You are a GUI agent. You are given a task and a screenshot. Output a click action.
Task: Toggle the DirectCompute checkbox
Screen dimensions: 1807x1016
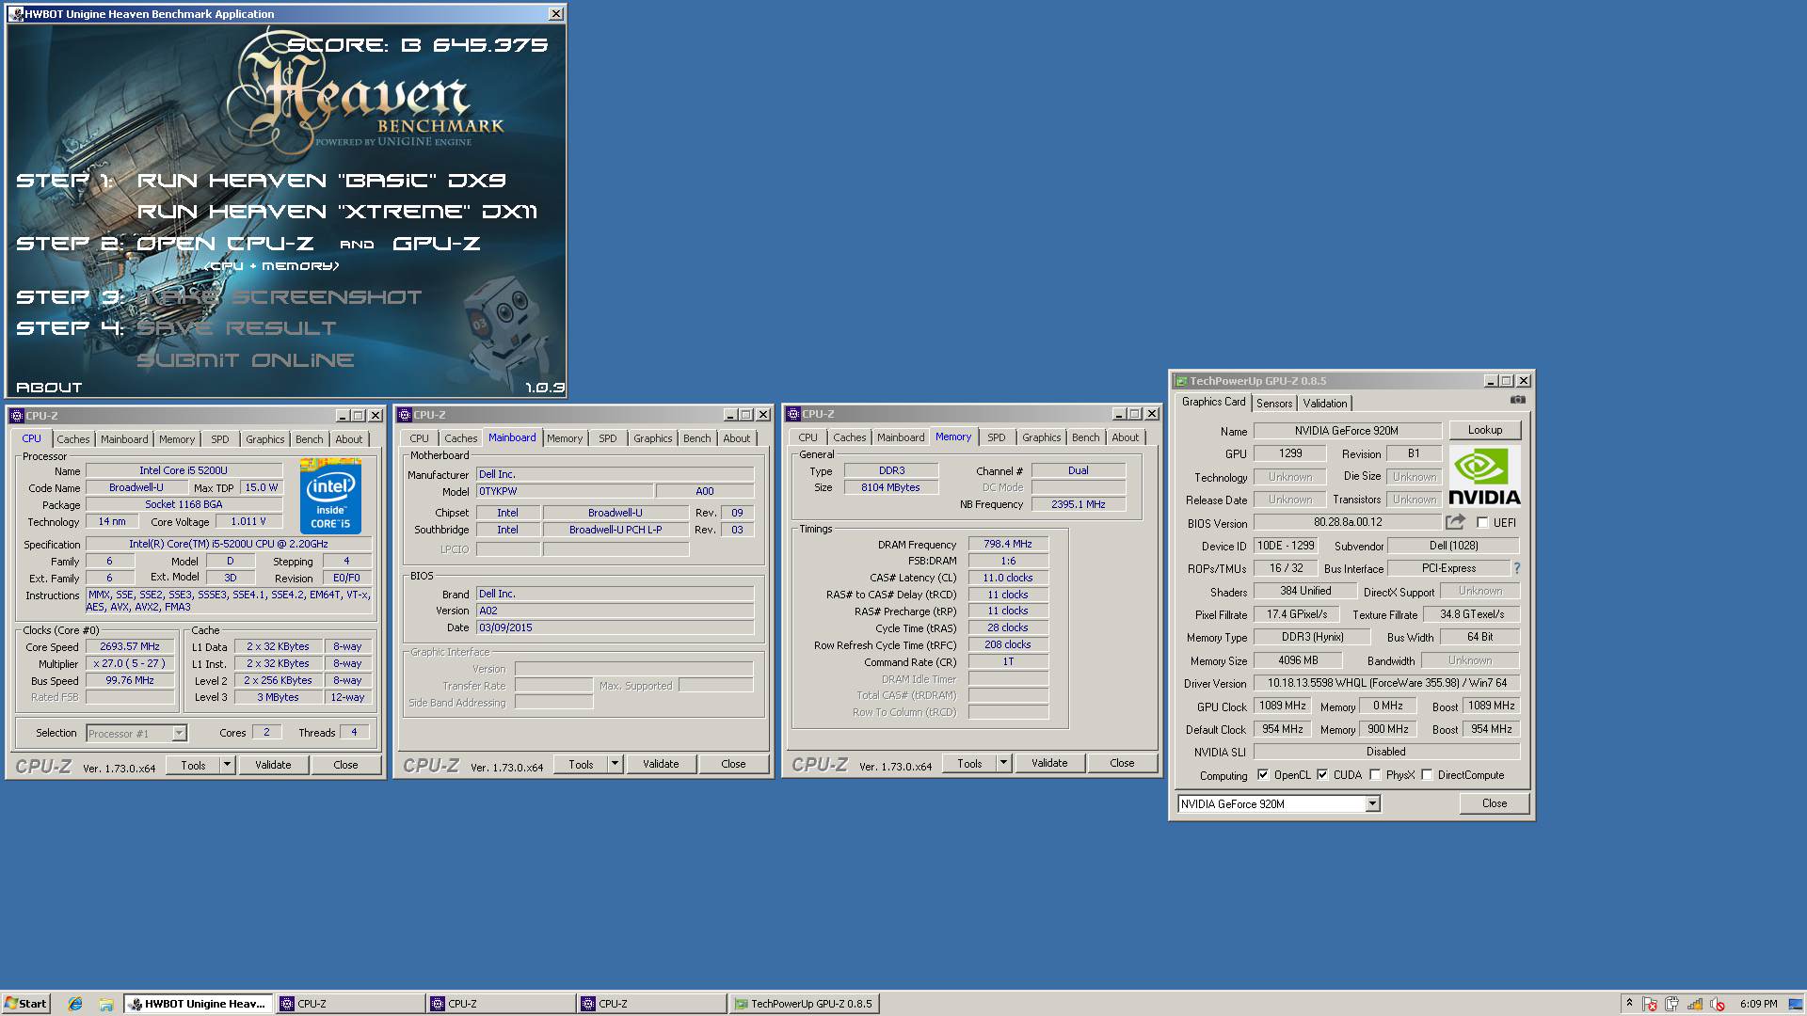tap(1427, 775)
